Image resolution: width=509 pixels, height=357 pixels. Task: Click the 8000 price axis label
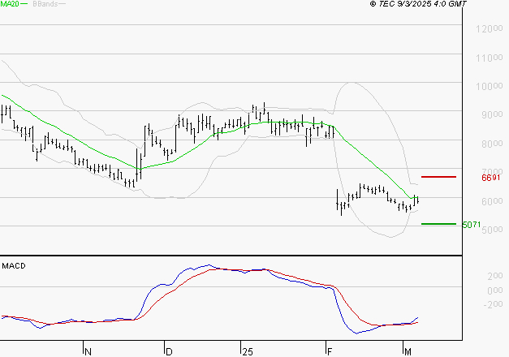(x=492, y=144)
